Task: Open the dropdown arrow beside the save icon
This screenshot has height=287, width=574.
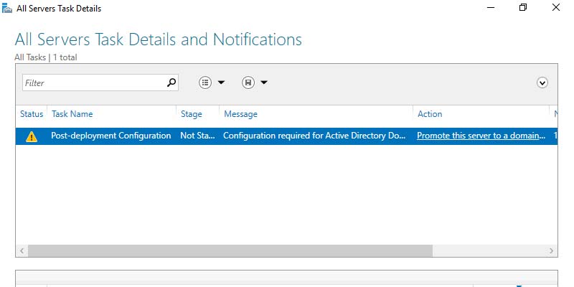Action: (264, 83)
